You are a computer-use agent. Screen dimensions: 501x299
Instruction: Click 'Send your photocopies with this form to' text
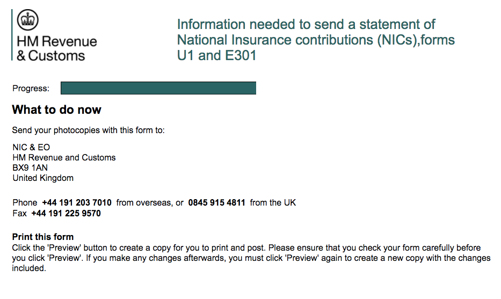(x=89, y=130)
